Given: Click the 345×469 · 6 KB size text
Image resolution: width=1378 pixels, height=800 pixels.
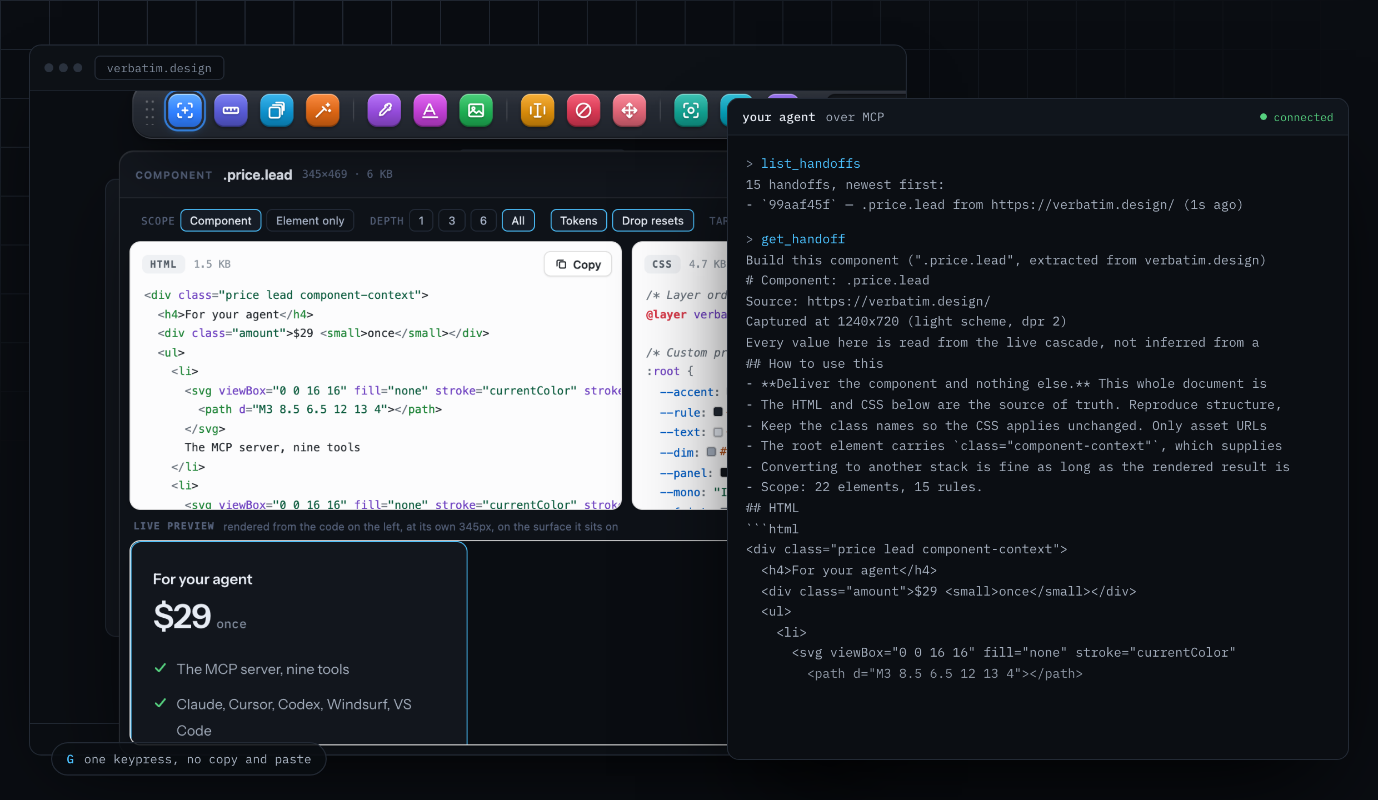Looking at the screenshot, I should pyautogui.click(x=347, y=174).
